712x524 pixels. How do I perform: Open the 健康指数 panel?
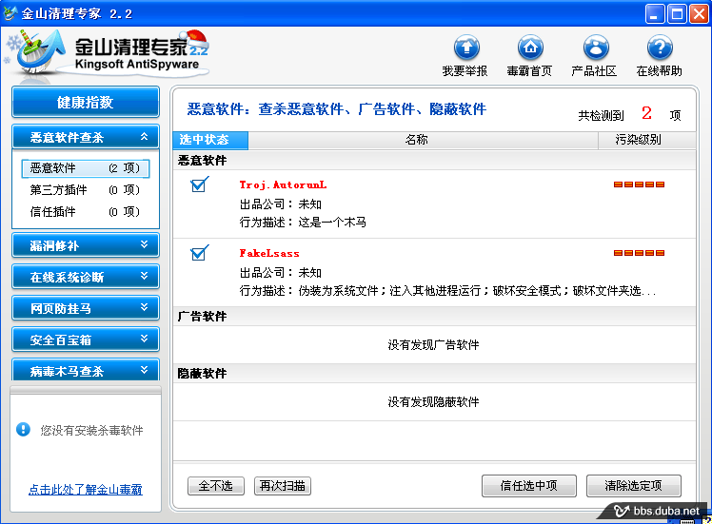point(86,102)
